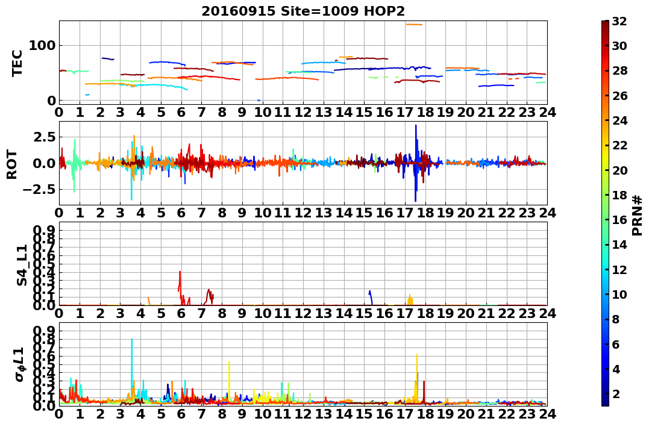Click the colorbar tick label "24"
Screen dimensions: 649x427
[619, 120]
